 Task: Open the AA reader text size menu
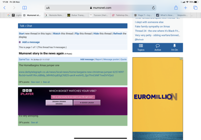pos(48,8)
